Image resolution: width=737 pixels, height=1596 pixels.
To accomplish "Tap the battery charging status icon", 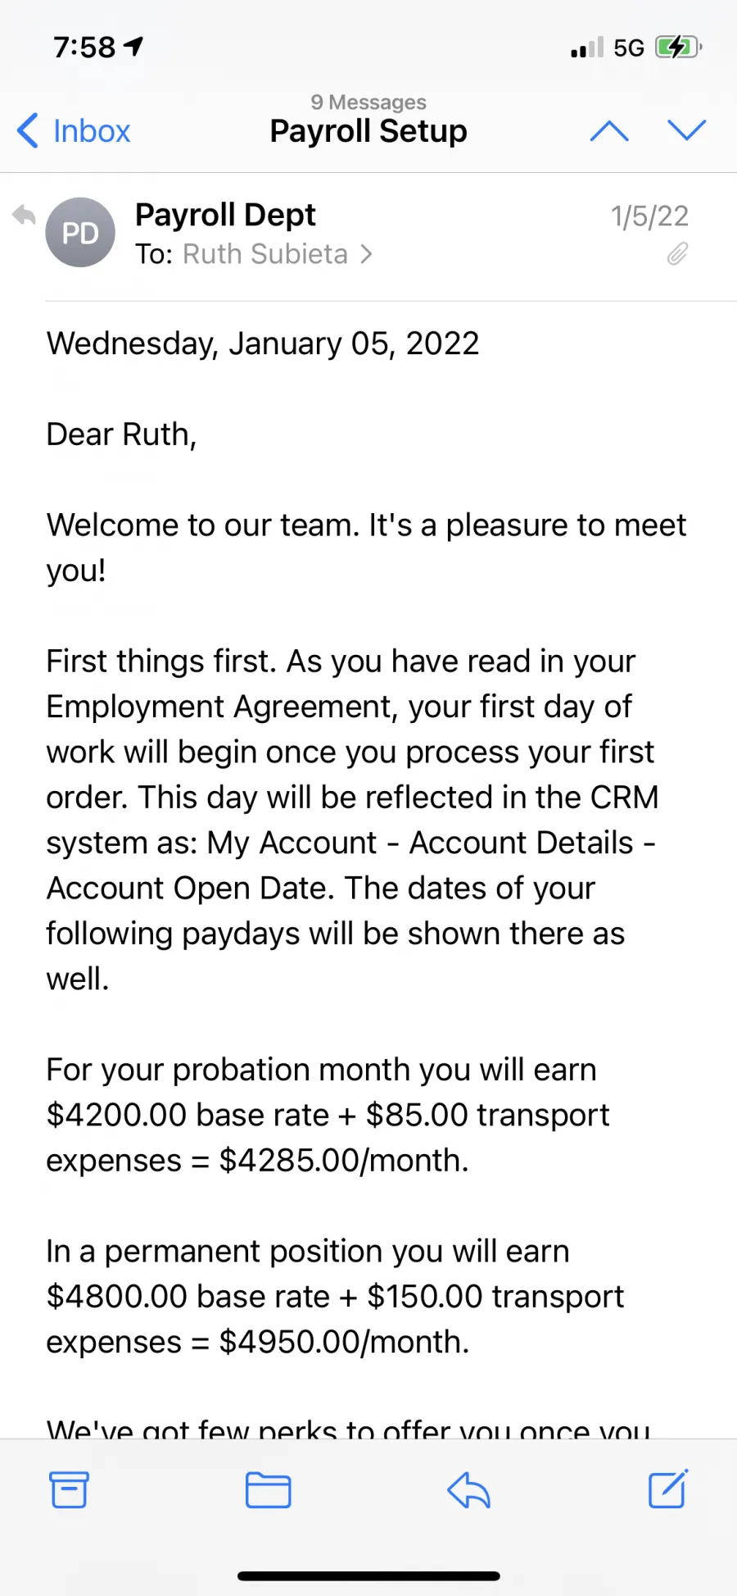I will [x=678, y=48].
